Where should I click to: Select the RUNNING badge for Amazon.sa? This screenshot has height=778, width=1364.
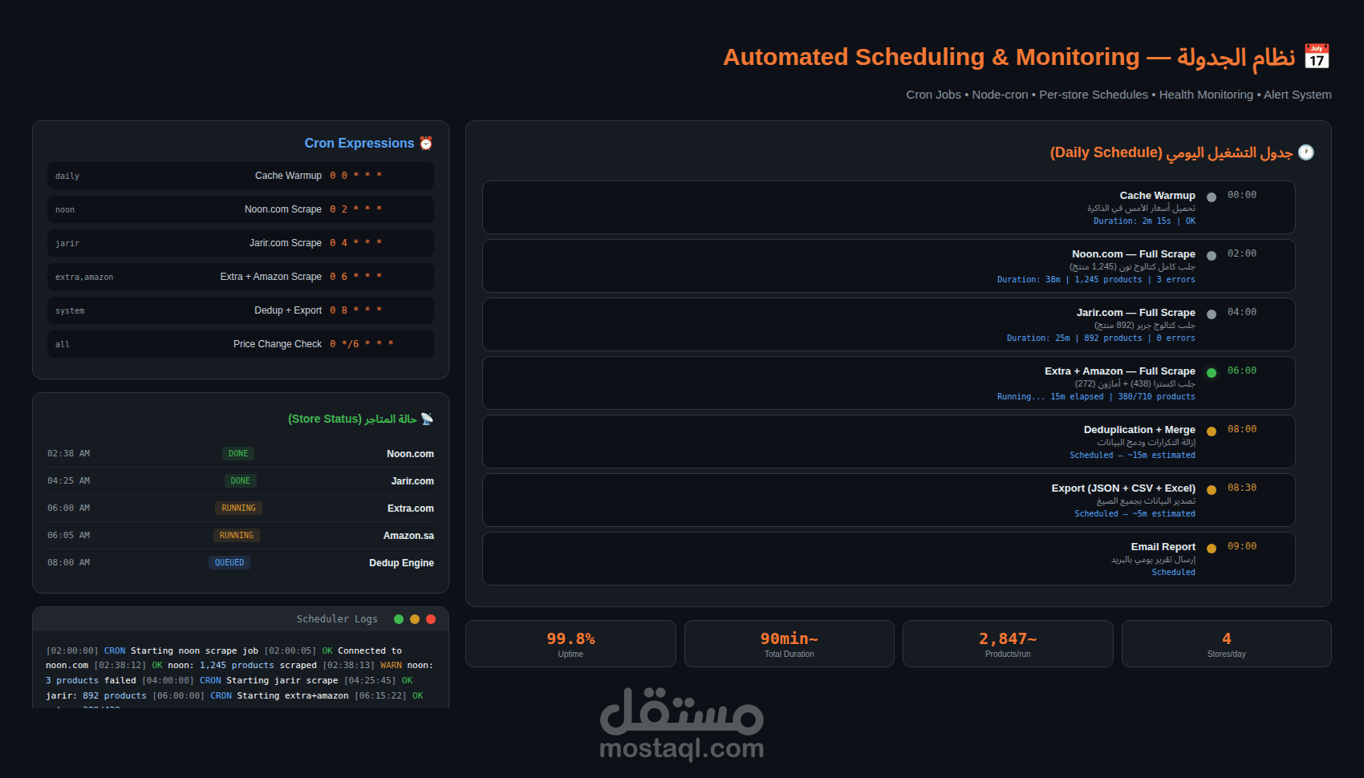point(237,536)
